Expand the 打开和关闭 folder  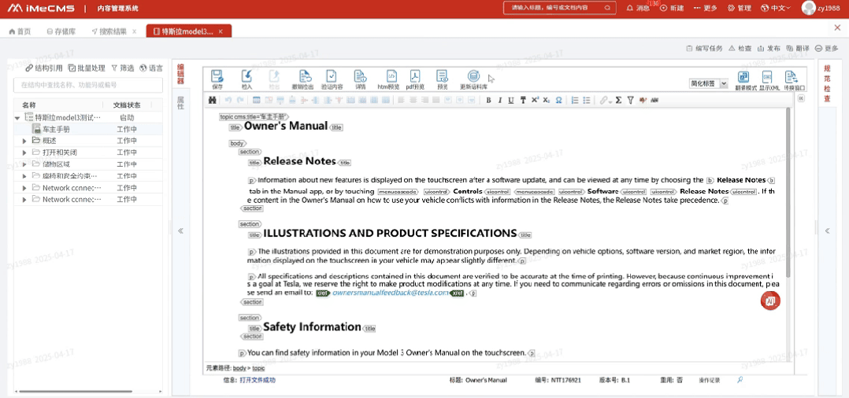coord(24,153)
